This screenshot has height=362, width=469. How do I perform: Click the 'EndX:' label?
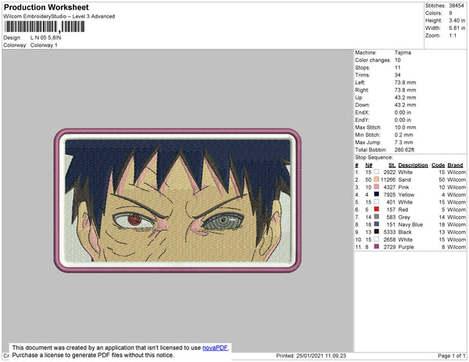[x=362, y=112]
